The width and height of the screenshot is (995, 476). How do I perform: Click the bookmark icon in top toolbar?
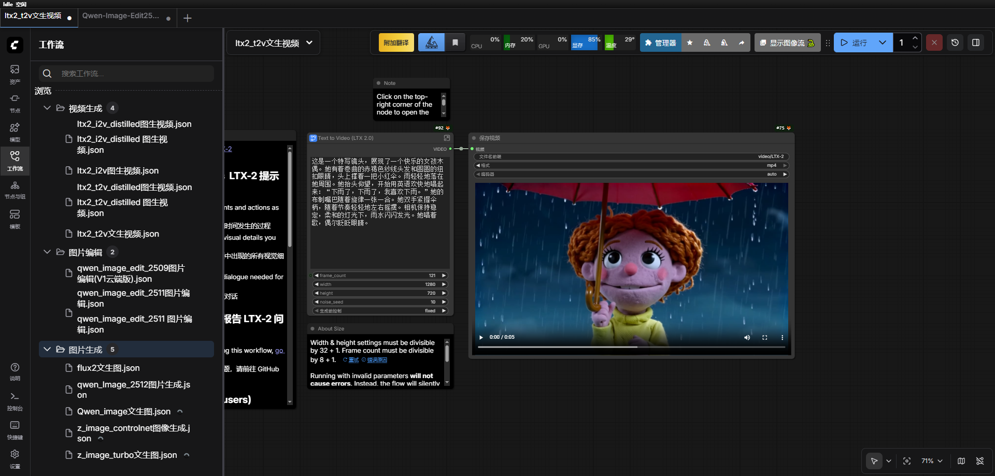click(x=455, y=42)
